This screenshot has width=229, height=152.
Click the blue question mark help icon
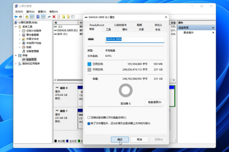[x=38, y=17]
